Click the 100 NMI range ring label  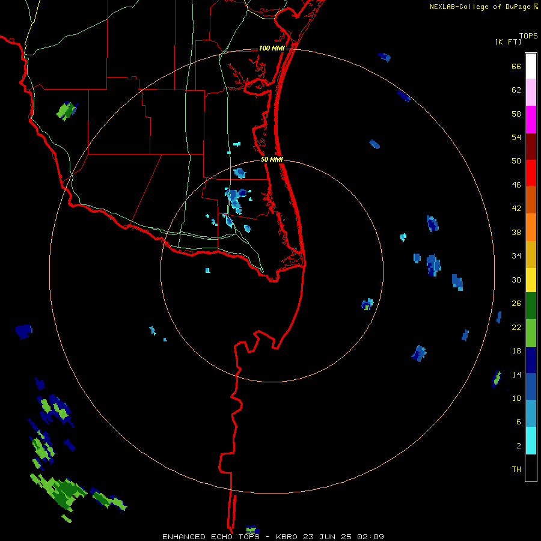272,48
